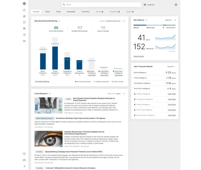Click the Threat Intelligence blue bar
The height and width of the screenshot is (170, 201).
[55, 58]
